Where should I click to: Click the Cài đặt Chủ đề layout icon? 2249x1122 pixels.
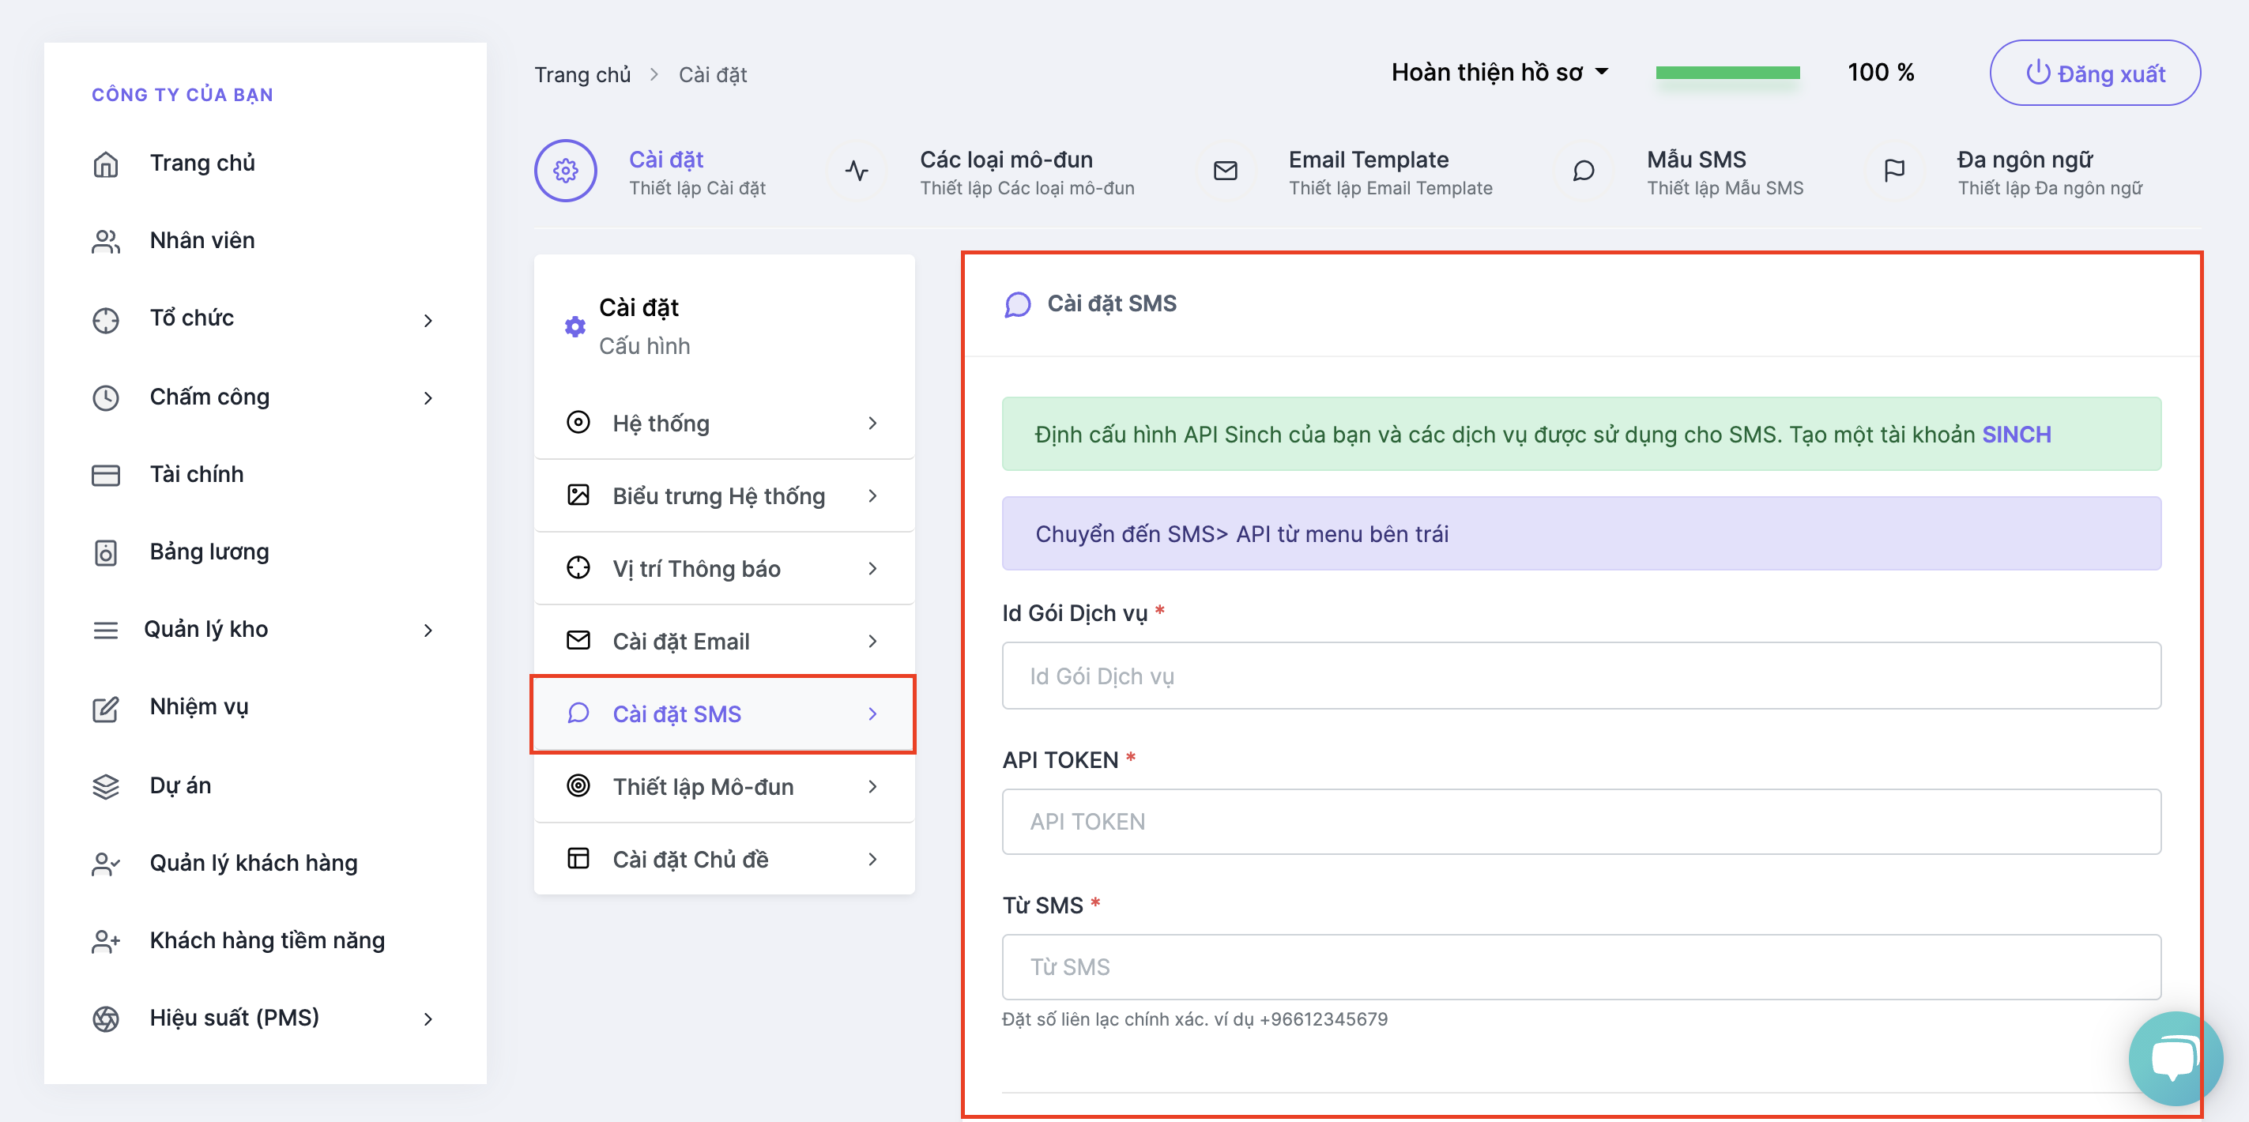pos(578,858)
